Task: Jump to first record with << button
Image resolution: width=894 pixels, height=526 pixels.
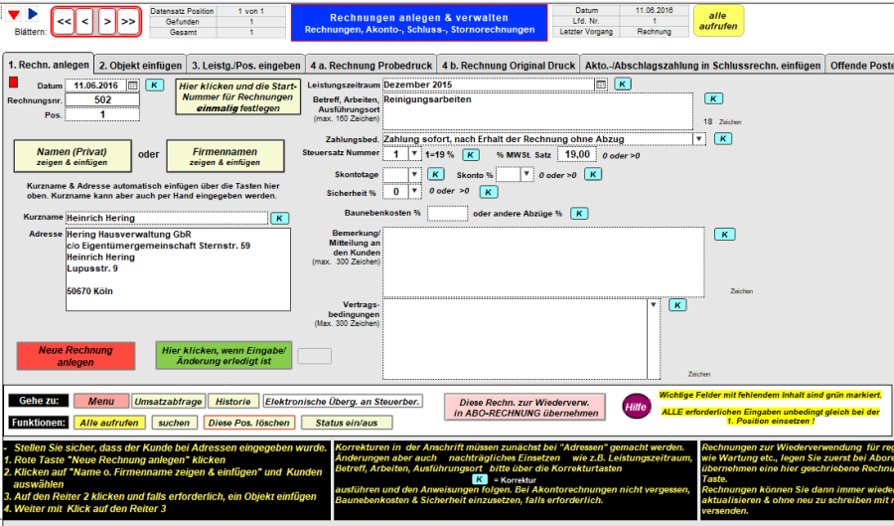Action: click(x=64, y=20)
